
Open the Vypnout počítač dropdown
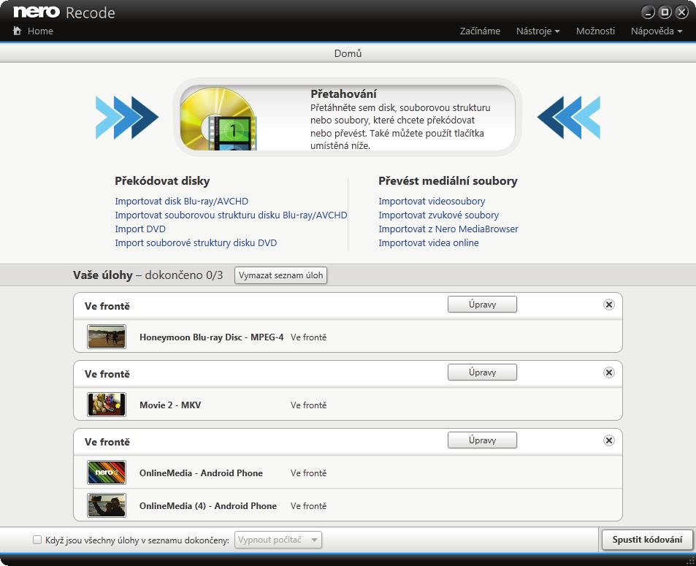[278, 540]
